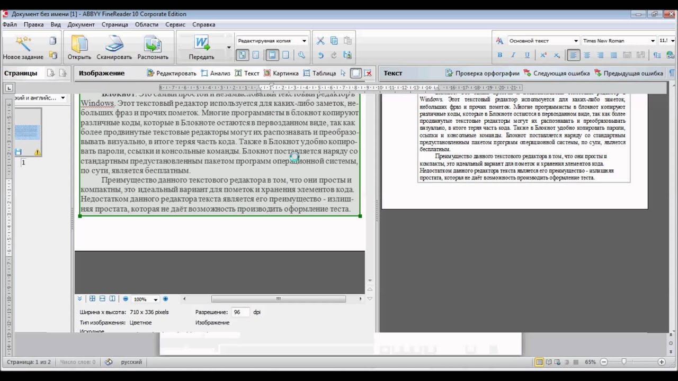Click the italic I icon

513,55
